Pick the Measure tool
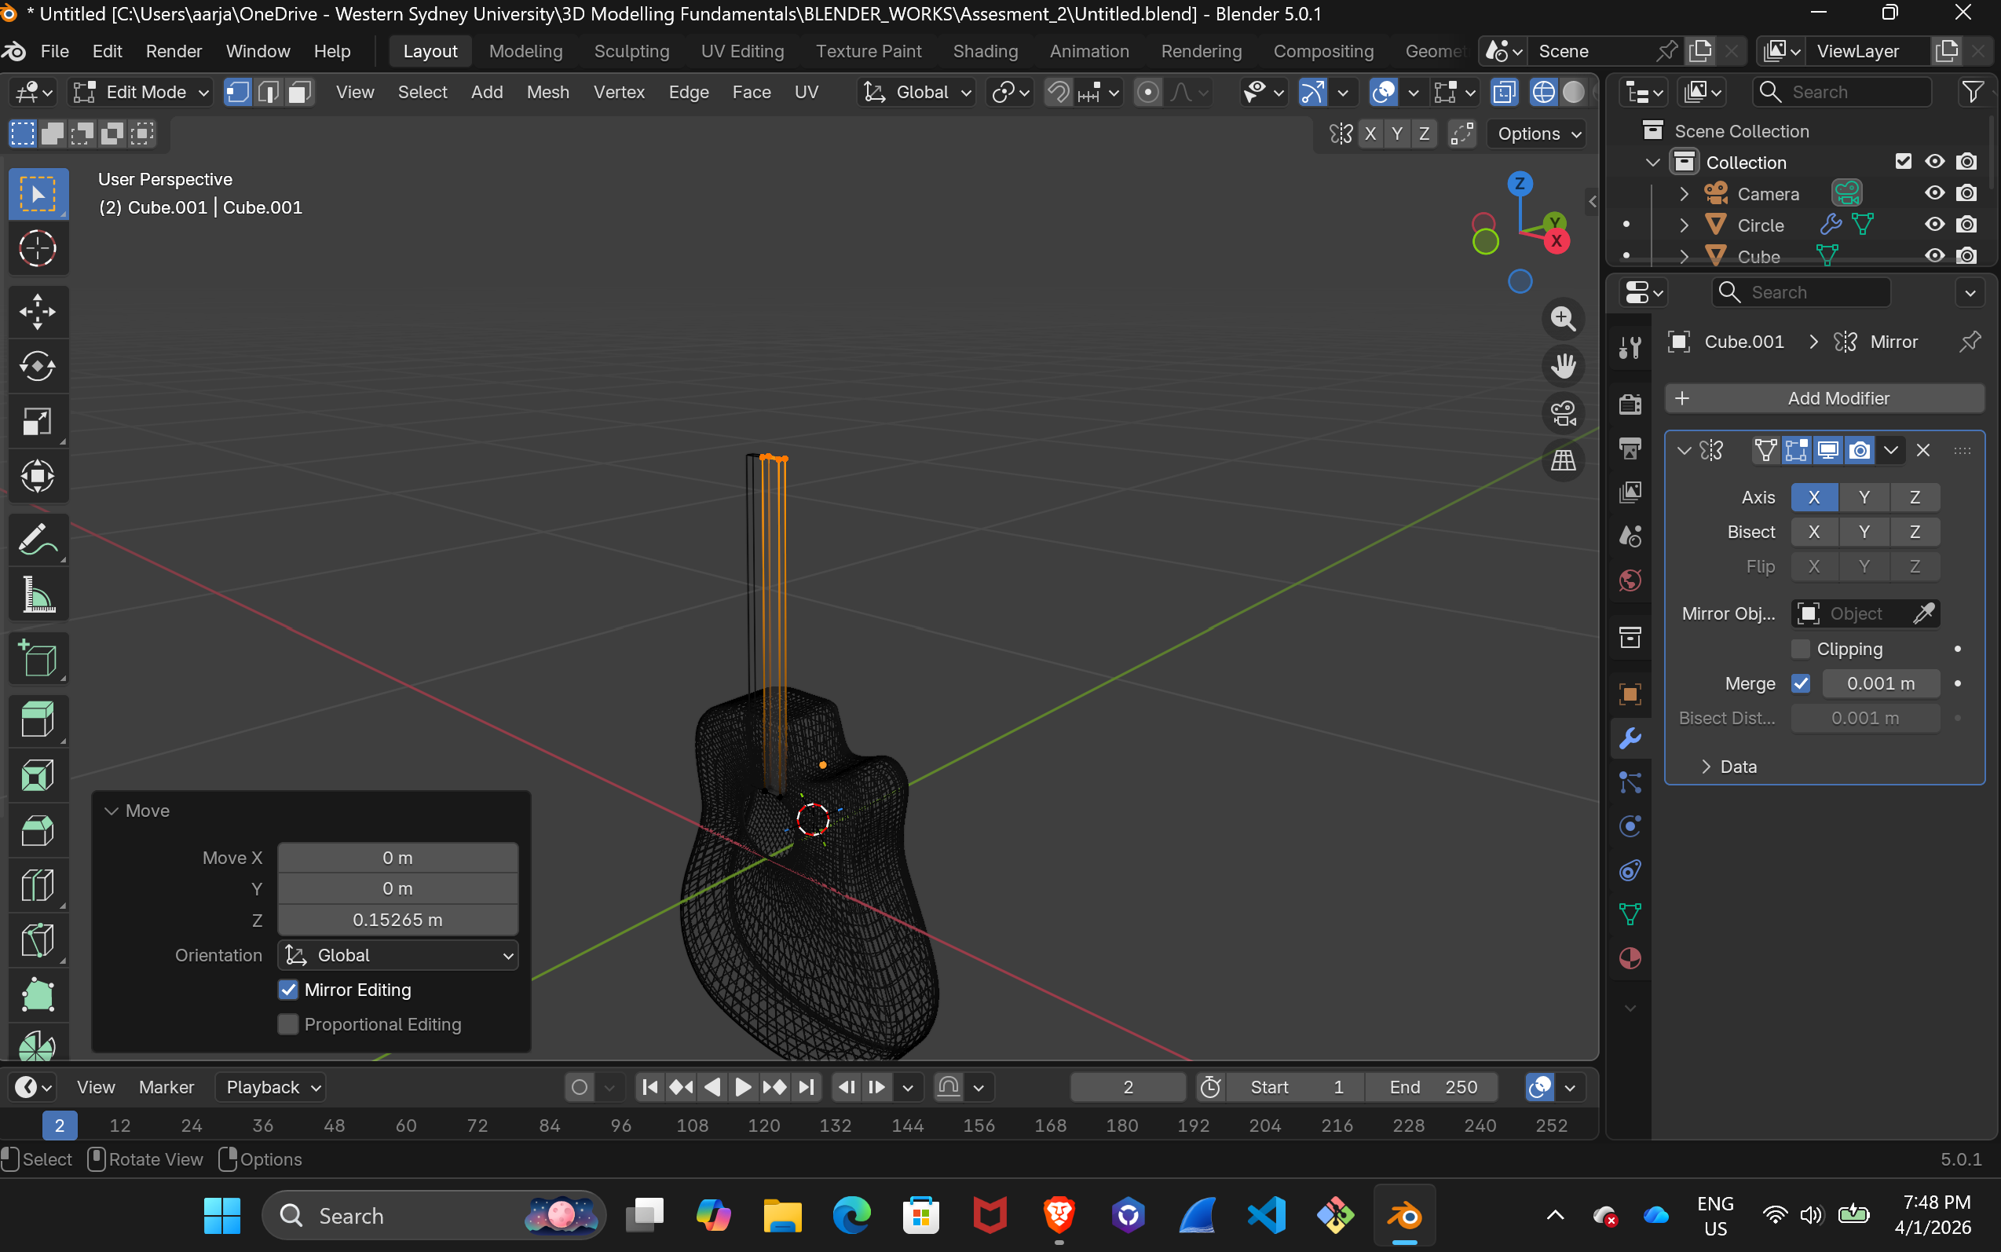This screenshot has height=1252, width=2001. [37, 595]
